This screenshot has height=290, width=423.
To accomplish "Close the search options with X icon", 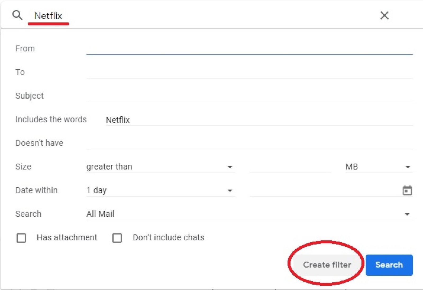I will click(x=384, y=15).
